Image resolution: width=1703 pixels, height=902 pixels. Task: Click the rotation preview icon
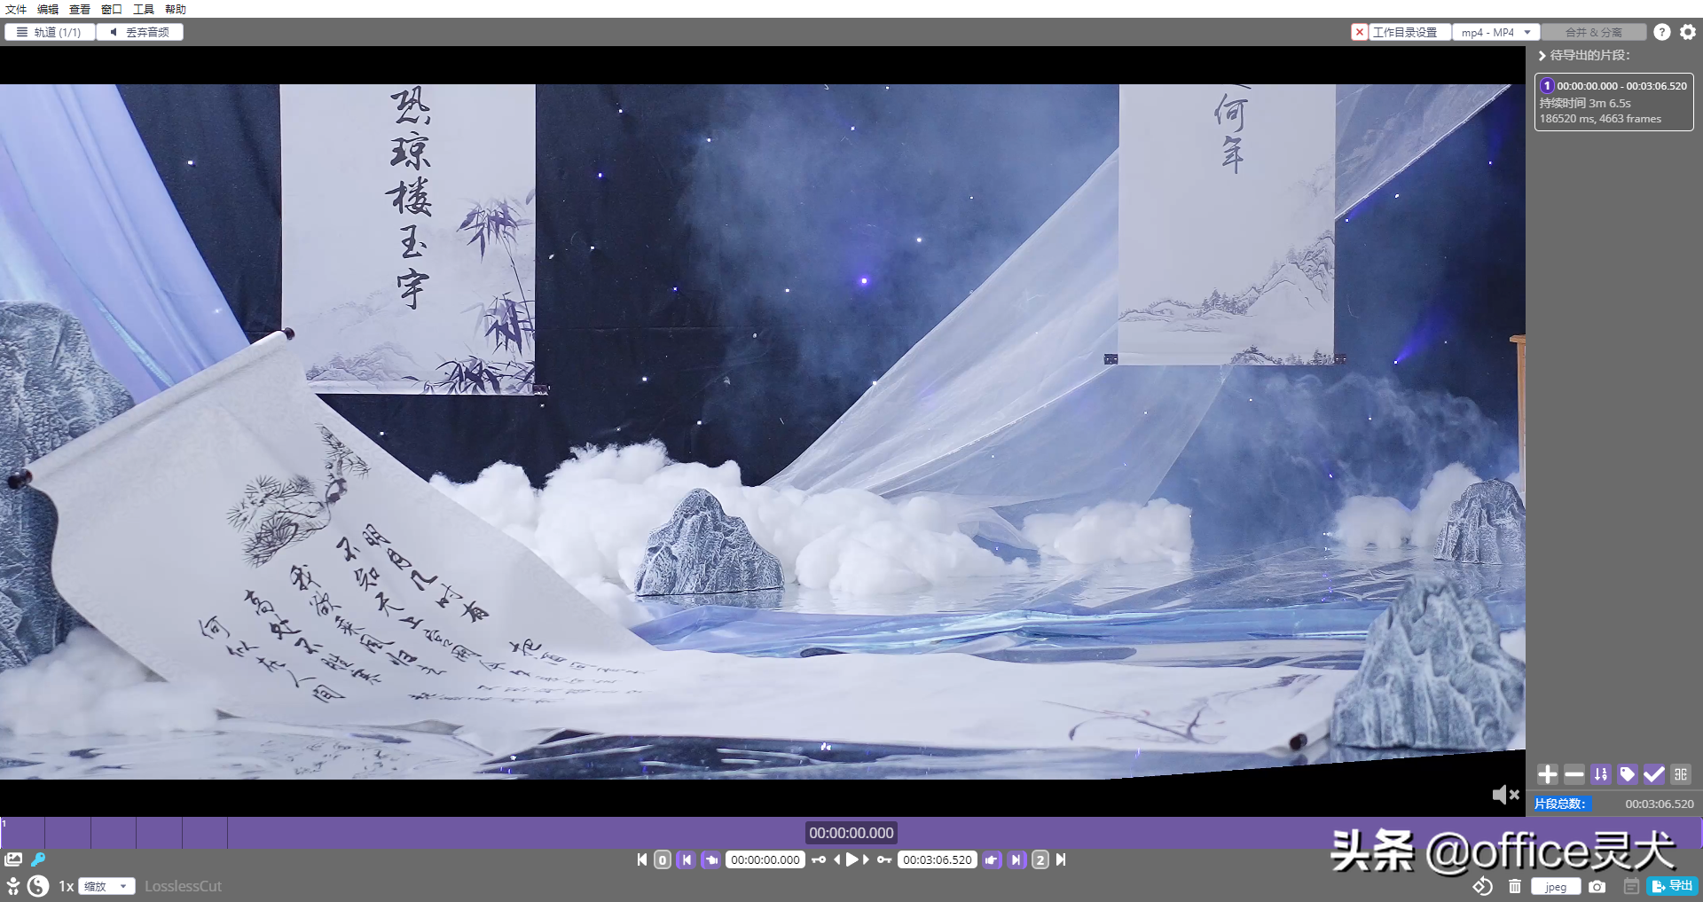point(1483,886)
